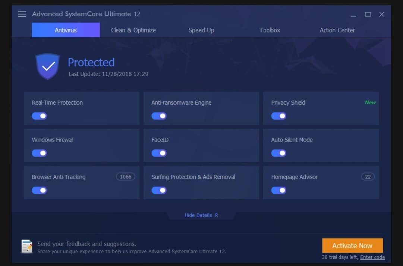Open the Action Center tab

337,30
